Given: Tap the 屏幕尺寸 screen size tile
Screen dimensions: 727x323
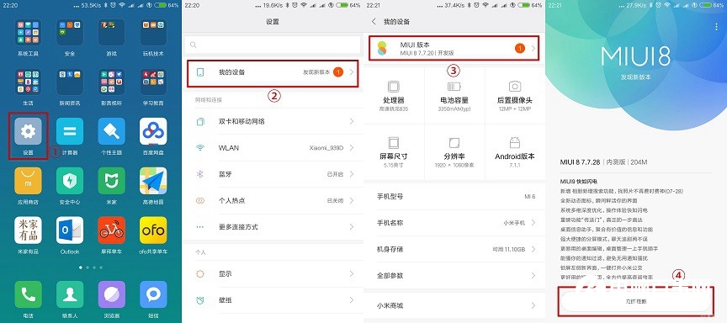Looking at the screenshot, I should 394,151.
